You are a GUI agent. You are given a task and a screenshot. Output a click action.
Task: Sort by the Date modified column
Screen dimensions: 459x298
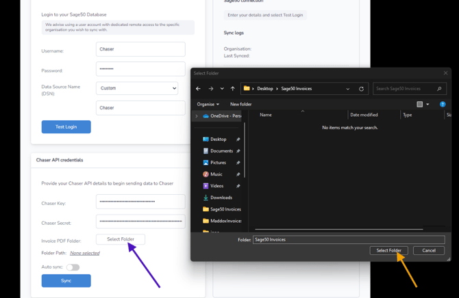point(364,115)
